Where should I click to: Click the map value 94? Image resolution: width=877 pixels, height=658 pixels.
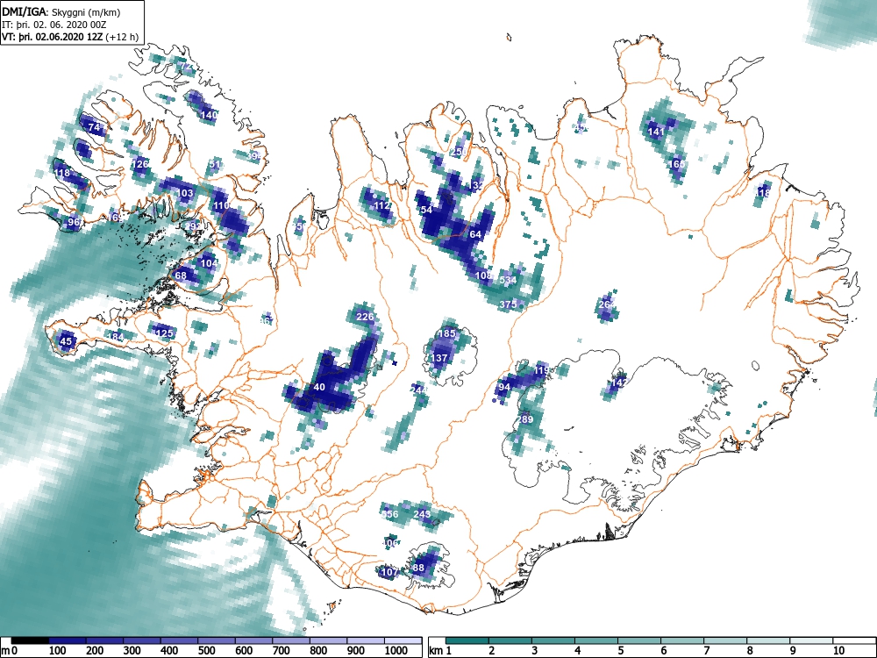click(x=504, y=387)
